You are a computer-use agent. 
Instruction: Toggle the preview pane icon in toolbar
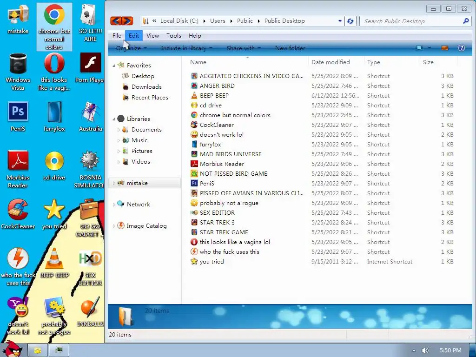point(445,48)
